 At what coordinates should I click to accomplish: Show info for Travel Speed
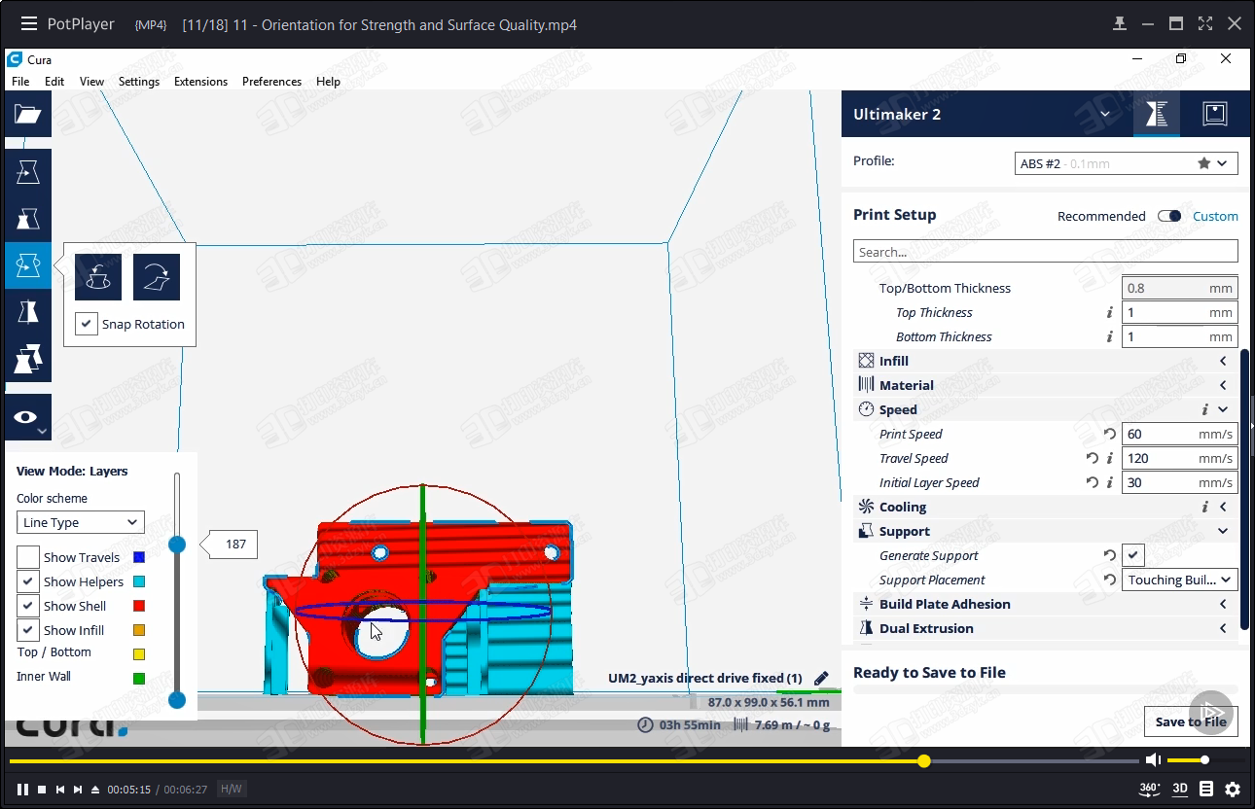tap(1109, 458)
